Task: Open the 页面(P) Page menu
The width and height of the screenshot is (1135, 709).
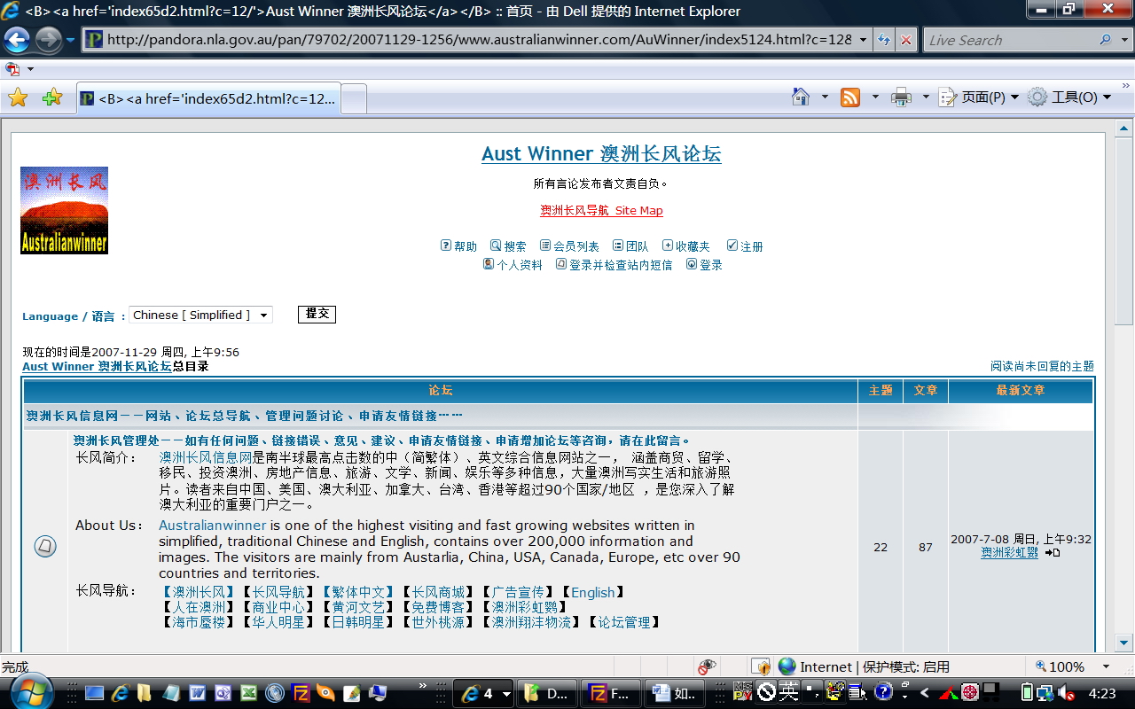Action: pos(978,97)
